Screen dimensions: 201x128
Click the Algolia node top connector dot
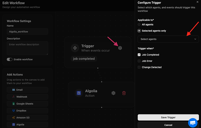point(102,82)
